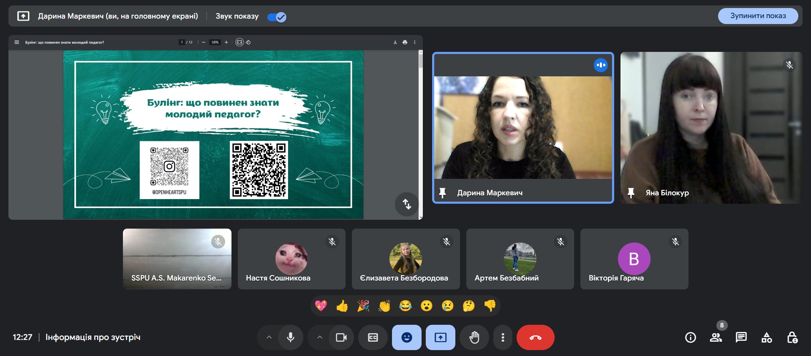The image size is (811, 356).
Task: Send the laughing face reaction
Action: click(x=405, y=305)
